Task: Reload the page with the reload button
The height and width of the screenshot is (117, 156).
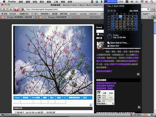Action: point(4,9)
